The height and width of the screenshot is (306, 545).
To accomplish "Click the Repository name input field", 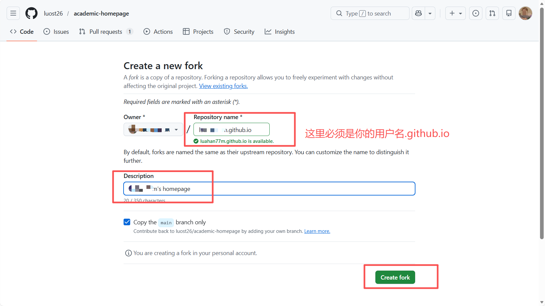I will pos(231,129).
